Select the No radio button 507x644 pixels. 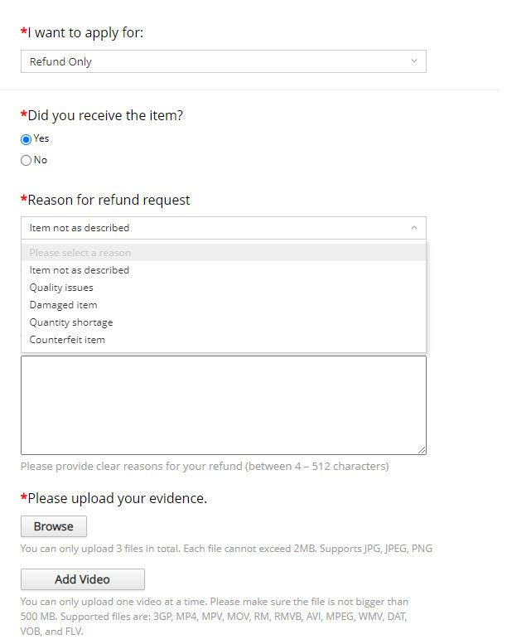tap(26, 160)
